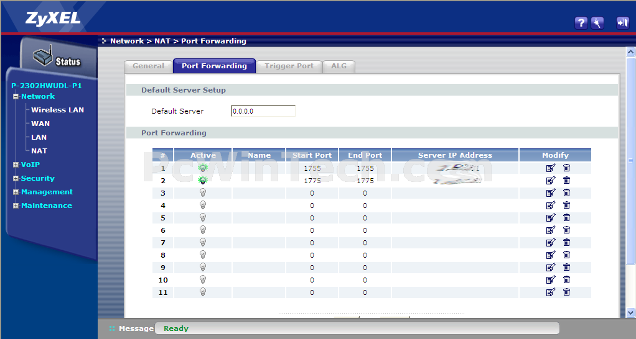636x339 pixels.
Task: Edit port forwarding rule 5
Action: click(x=550, y=218)
